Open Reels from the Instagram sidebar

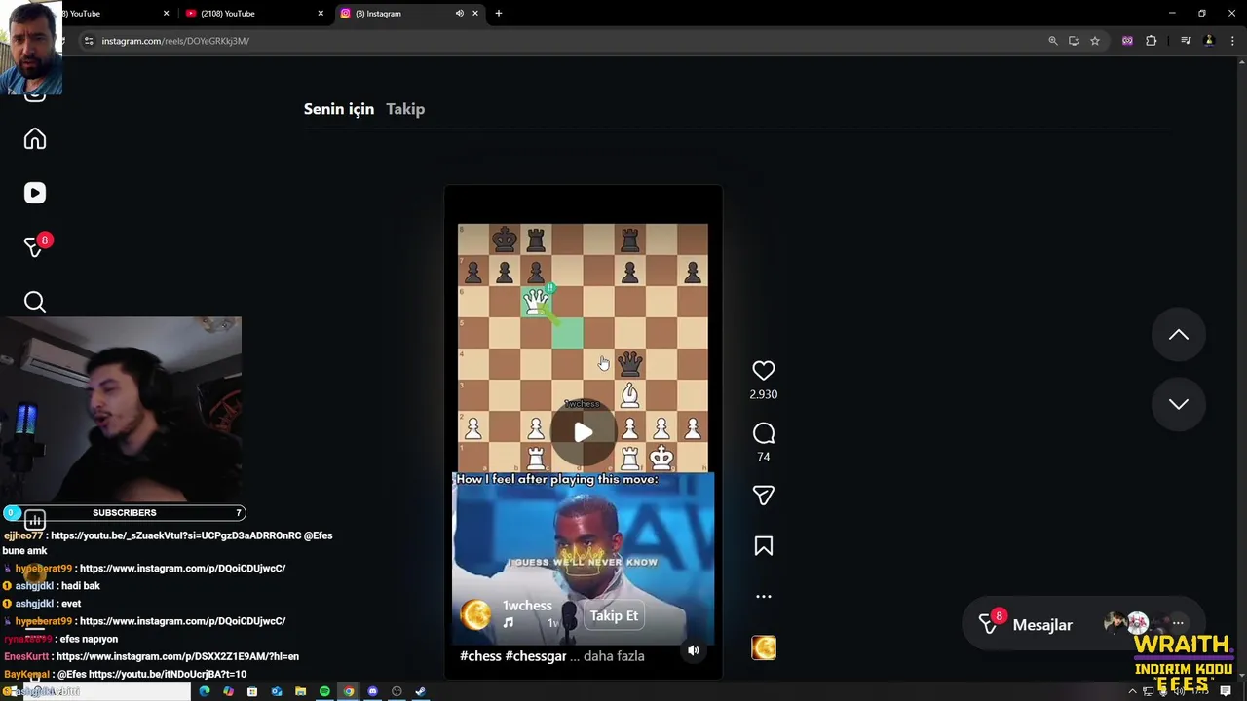(35, 193)
